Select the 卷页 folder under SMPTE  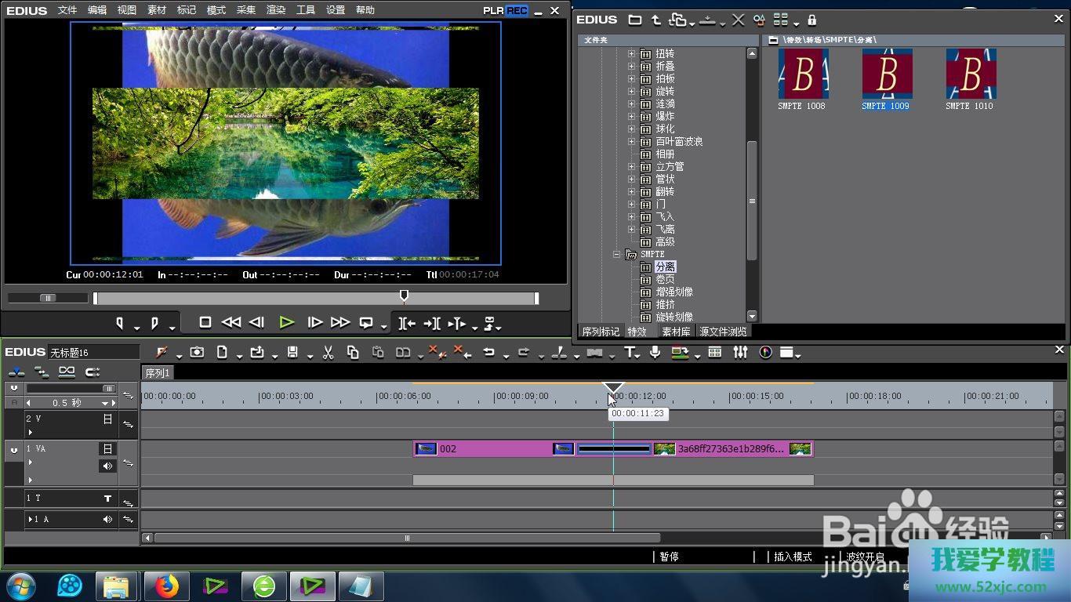click(x=665, y=280)
